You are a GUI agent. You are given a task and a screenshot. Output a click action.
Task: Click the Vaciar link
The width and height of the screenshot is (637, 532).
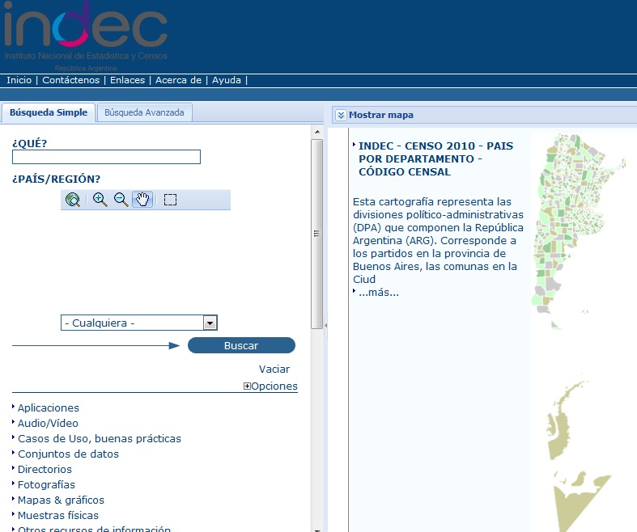tap(274, 369)
